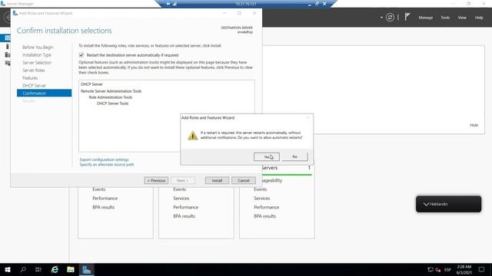The height and width of the screenshot is (276, 492).
Task: Select Installation Type wizard step
Action: coord(37,55)
